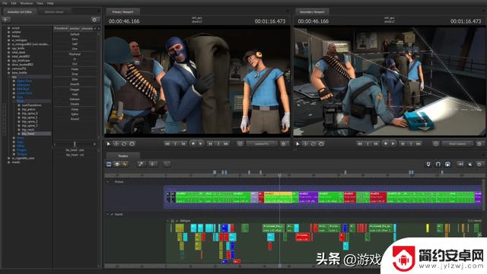Select rootTransform in the control tree

[x=31, y=105]
